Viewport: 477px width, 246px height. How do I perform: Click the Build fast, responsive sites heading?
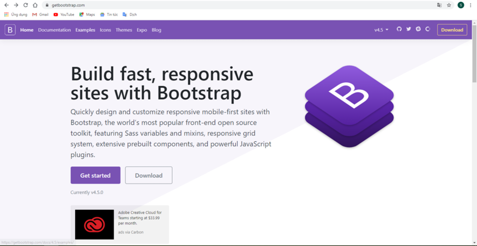tap(162, 83)
